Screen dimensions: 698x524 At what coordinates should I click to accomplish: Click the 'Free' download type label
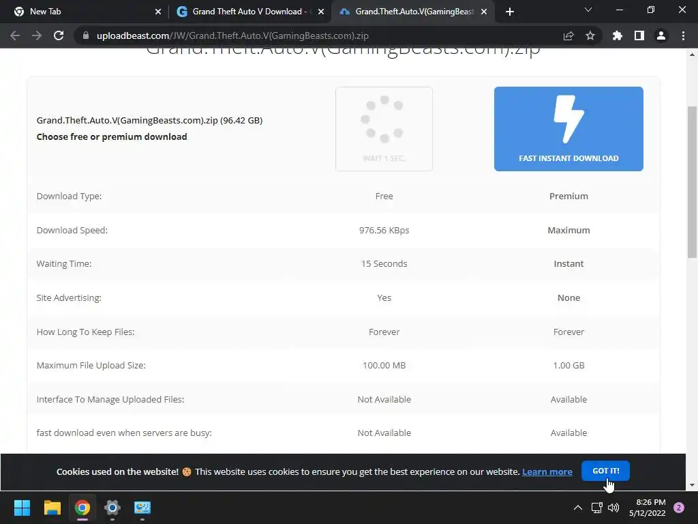coord(384,196)
